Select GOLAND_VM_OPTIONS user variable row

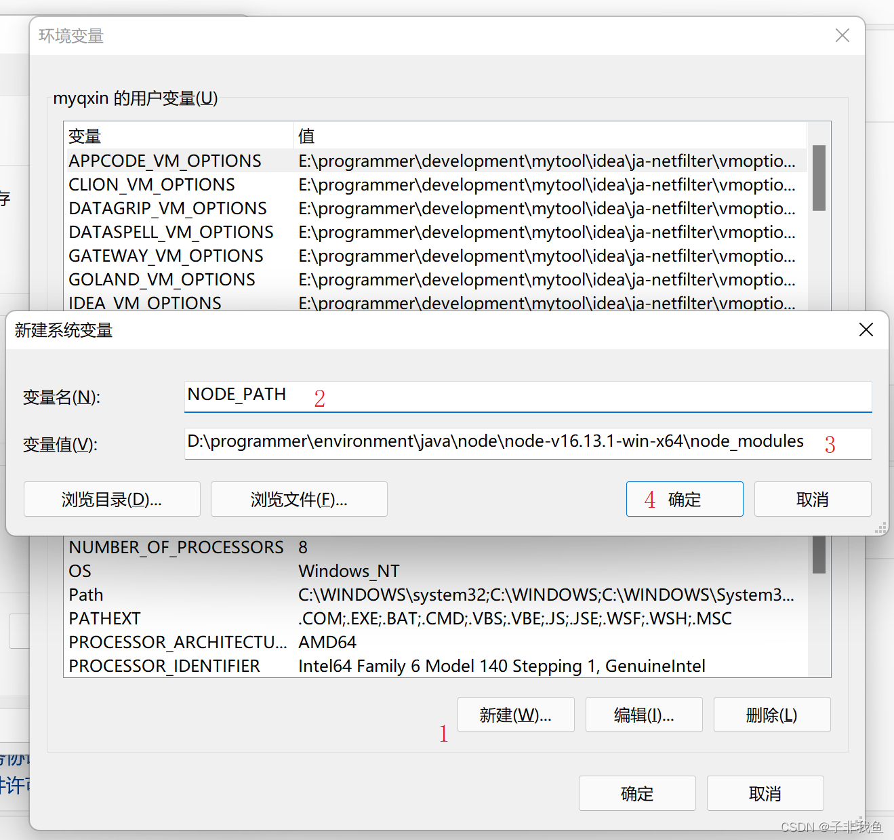435,279
